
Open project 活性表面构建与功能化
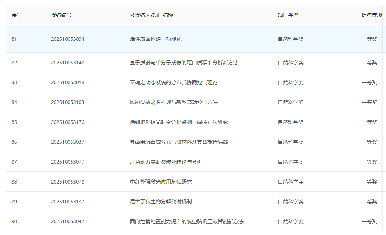(152, 39)
